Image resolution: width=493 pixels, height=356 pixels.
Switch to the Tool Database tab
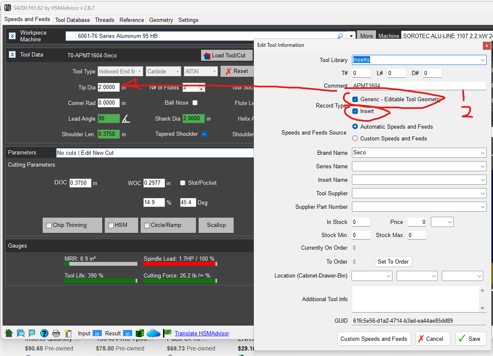click(x=72, y=20)
